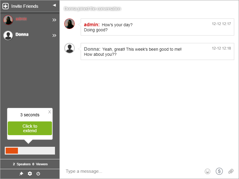The height and width of the screenshot is (179, 239).
Task: Collapse the sidebar with the triangle arrow
Action: click(x=54, y=5)
